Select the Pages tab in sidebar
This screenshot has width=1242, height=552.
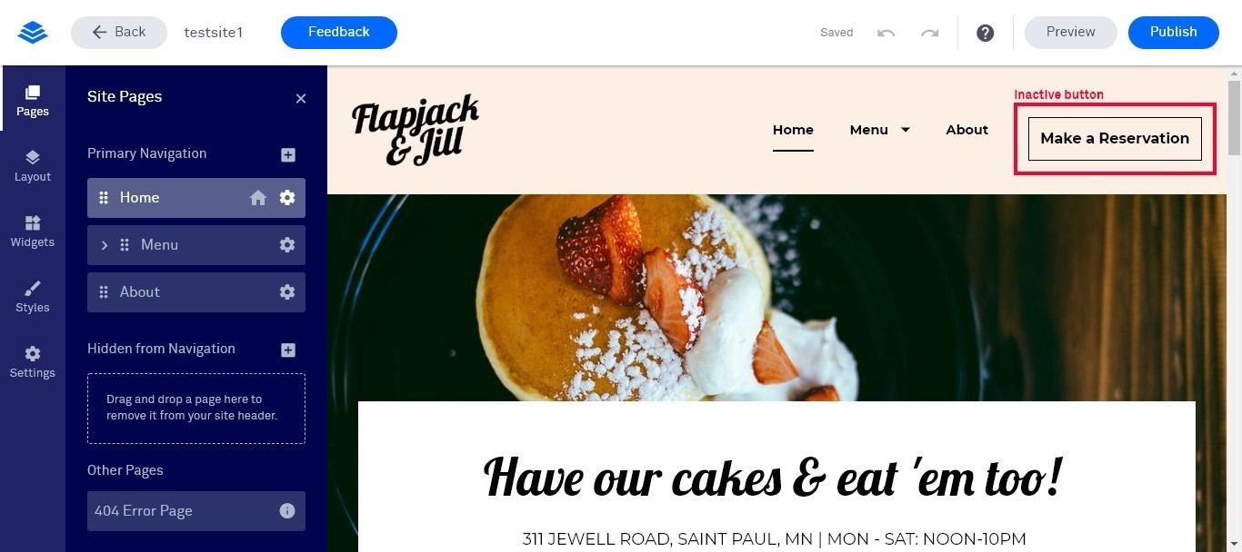[33, 100]
